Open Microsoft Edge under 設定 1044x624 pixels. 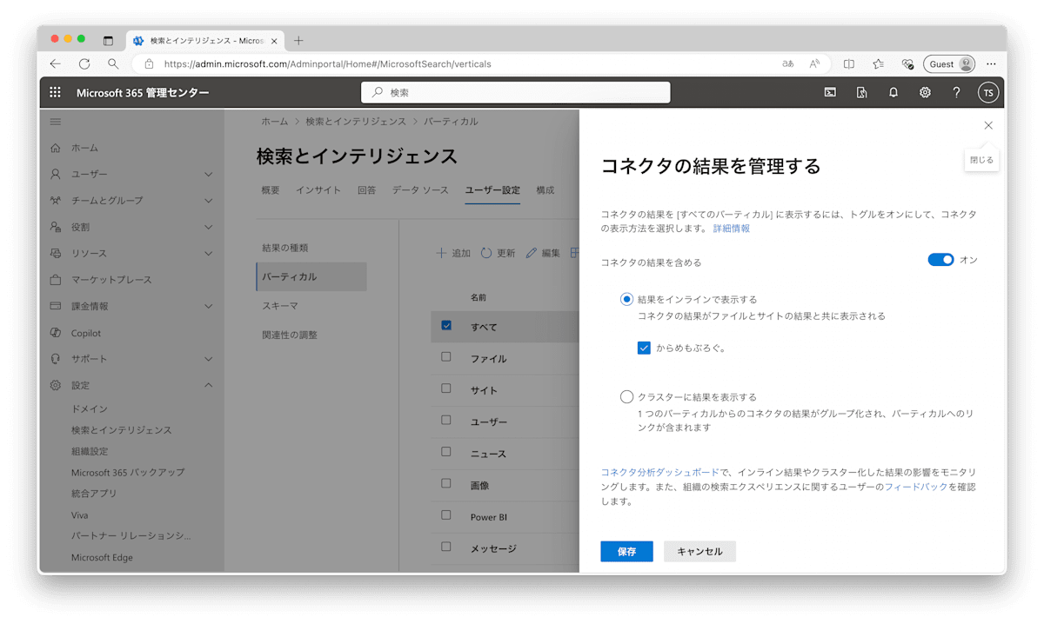coord(102,557)
